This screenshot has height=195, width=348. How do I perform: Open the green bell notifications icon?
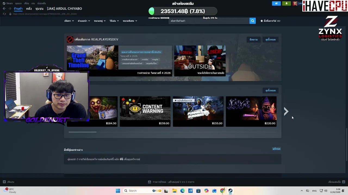coord(286,4)
